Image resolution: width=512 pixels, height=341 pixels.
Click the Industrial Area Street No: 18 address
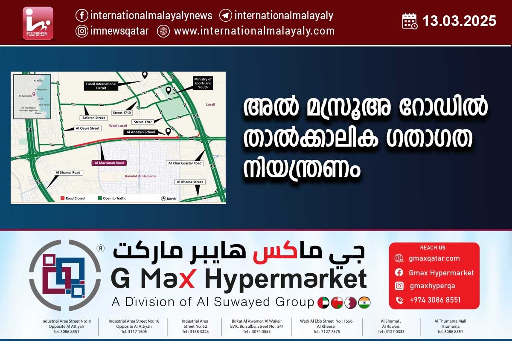134,326
